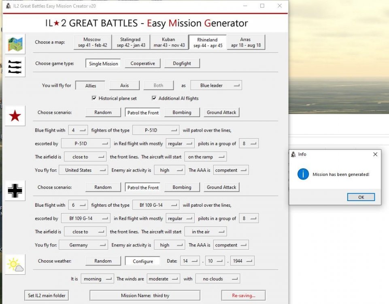Click the app icon in title bar
Image resolution: width=389 pixels, height=304 pixels.
pyautogui.click(x=7, y=6)
